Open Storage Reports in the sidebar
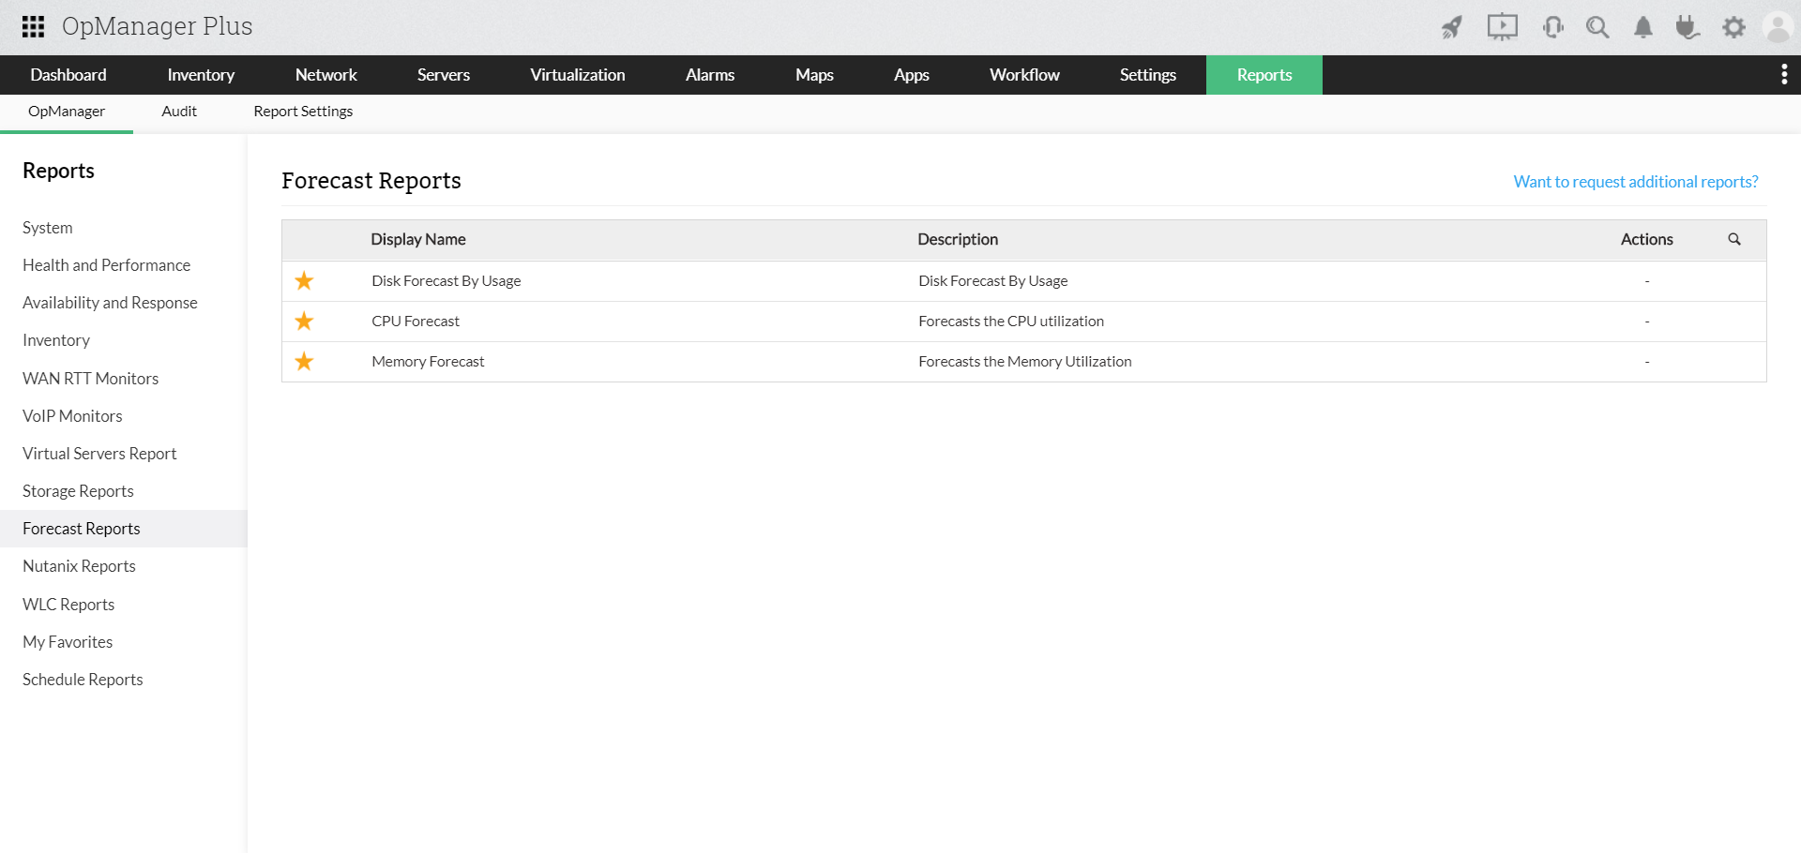Screen dimensions: 1801x853 (78, 490)
